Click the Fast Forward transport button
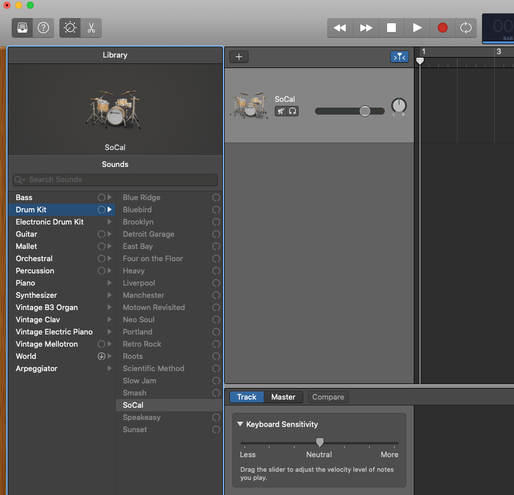Image resolution: width=514 pixels, height=495 pixels. click(366, 28)
